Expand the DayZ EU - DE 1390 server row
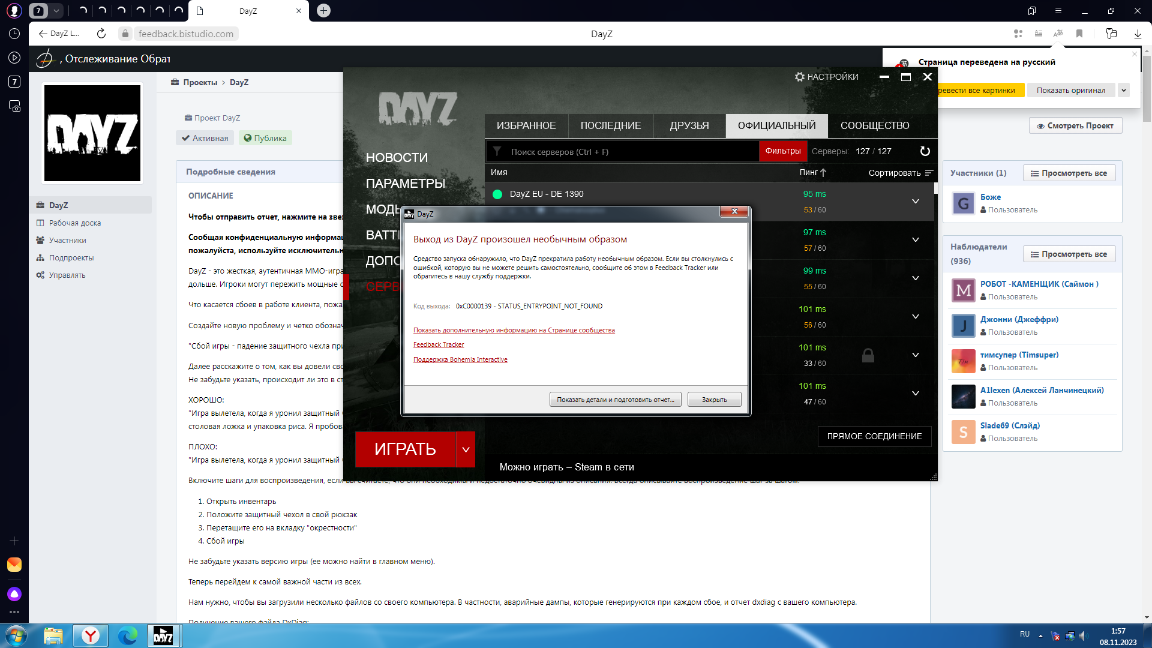This screenshot has height=648, width=1152. pyautogui.click(x=916, y=202)
